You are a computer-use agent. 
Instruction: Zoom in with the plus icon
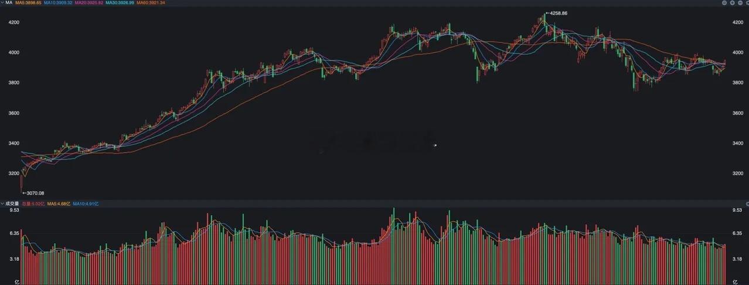(x=732, y=3)
